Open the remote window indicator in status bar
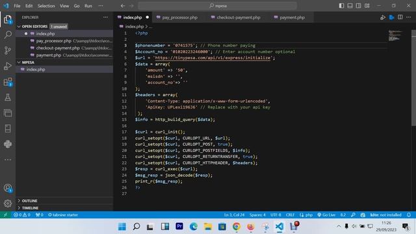 [5, 215]
